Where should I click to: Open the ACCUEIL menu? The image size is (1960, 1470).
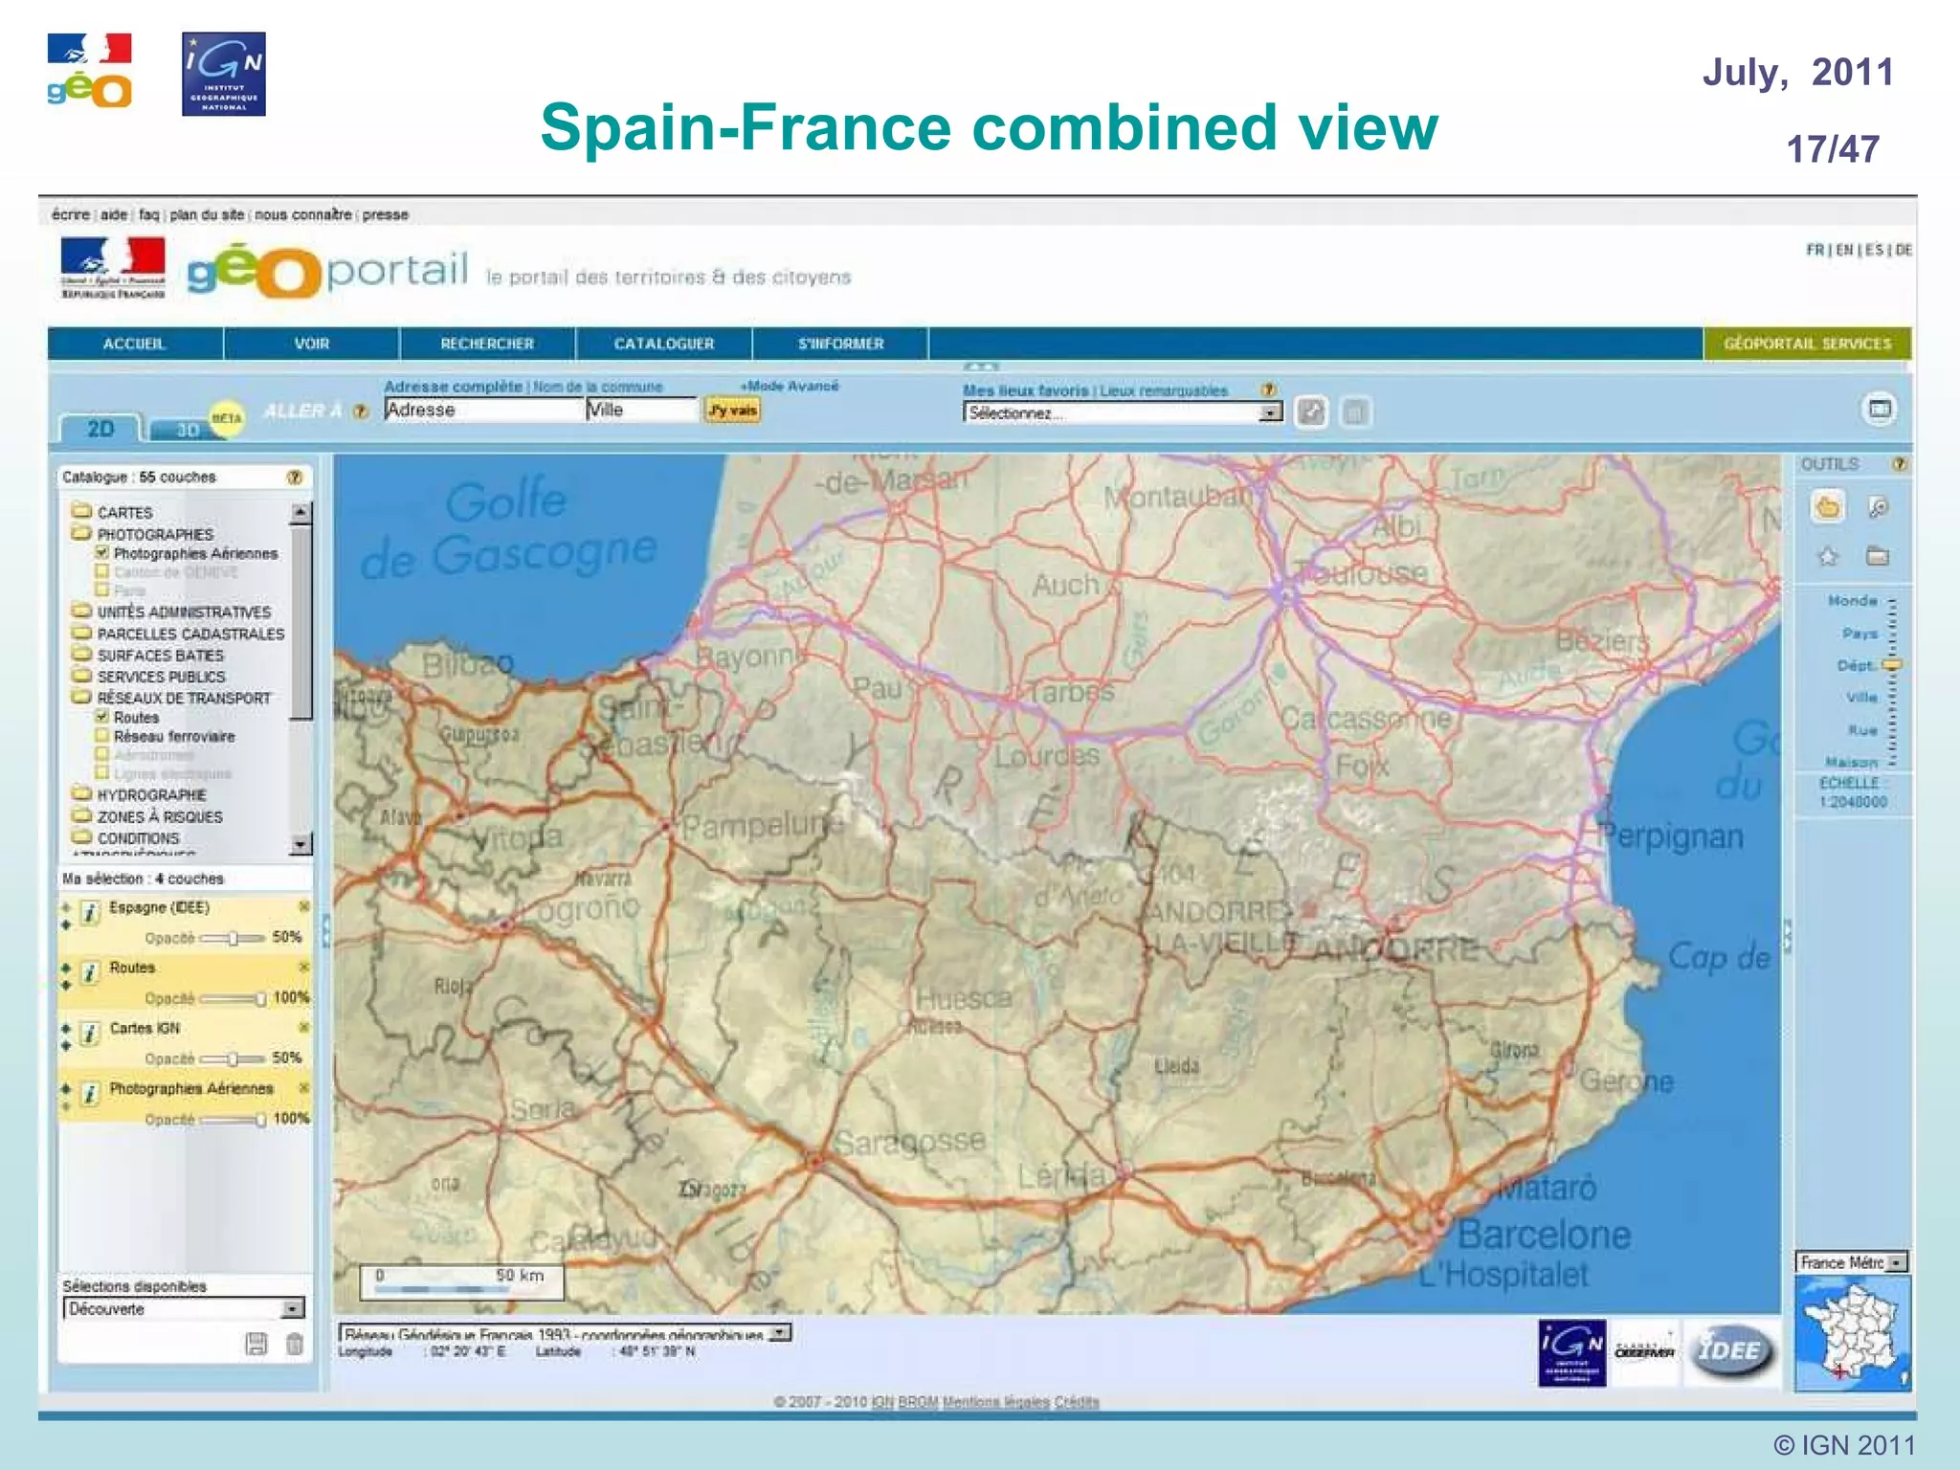(135, 344)
